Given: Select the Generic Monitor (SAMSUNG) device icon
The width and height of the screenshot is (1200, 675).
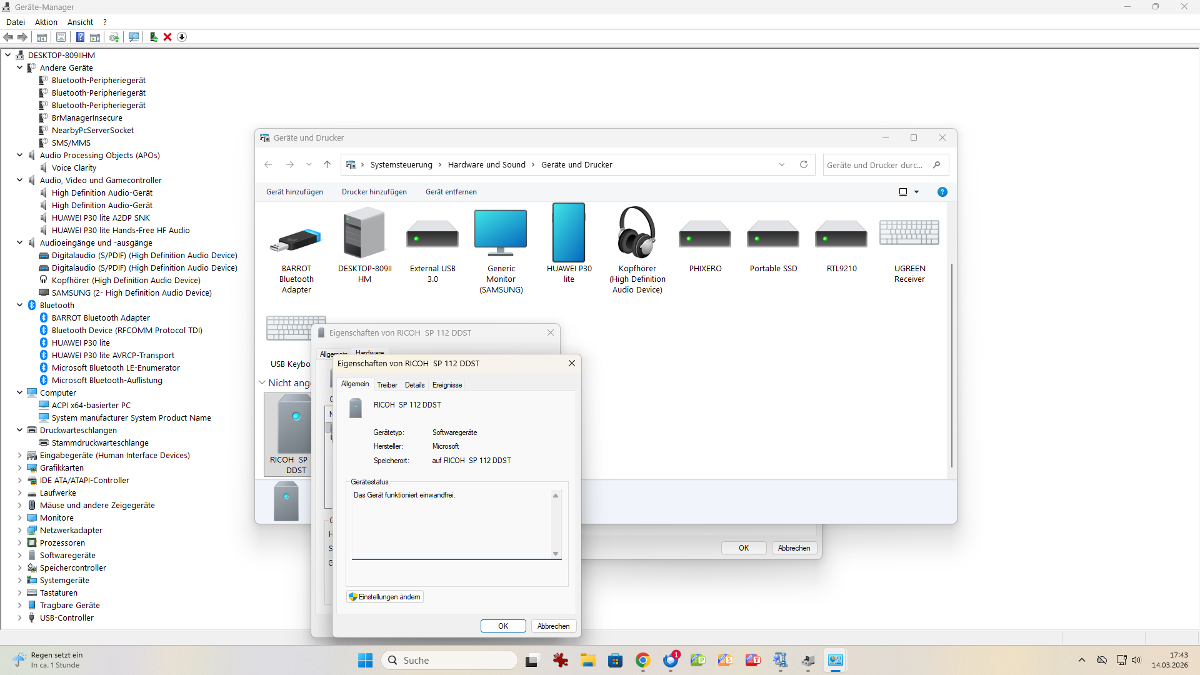Looking at the screenshot, I should 501,233.
